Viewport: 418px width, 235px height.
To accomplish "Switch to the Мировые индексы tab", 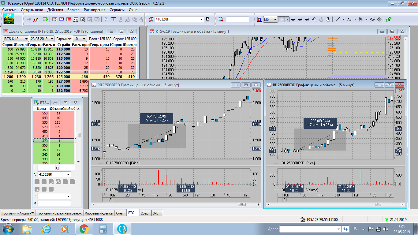I will (99, 213).
